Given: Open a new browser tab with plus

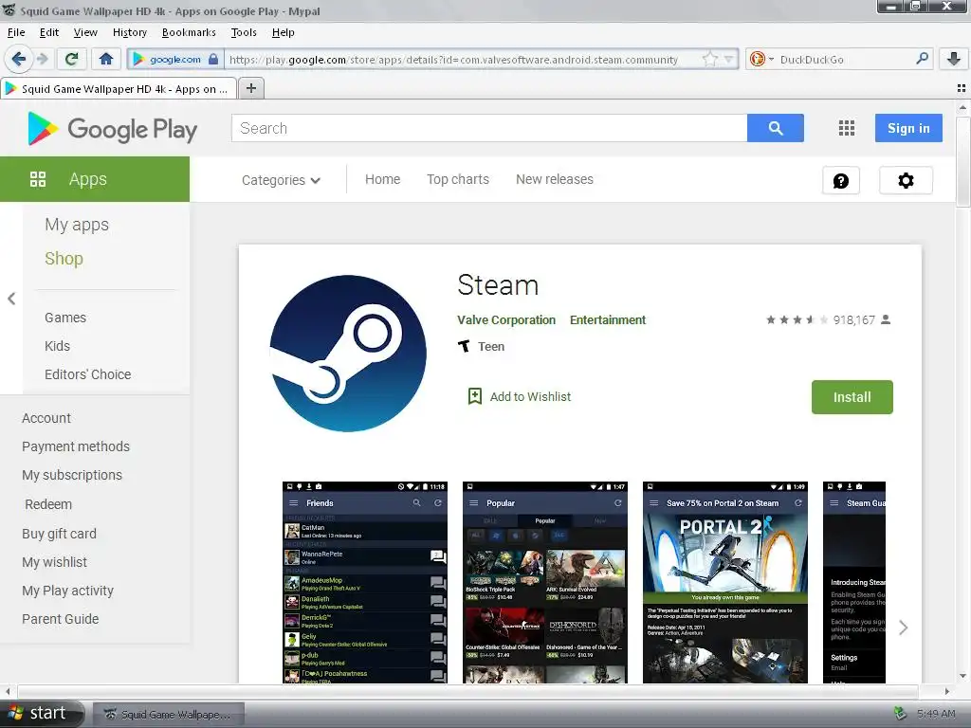Looking at the screenshot, I should (x=250, y=88).
